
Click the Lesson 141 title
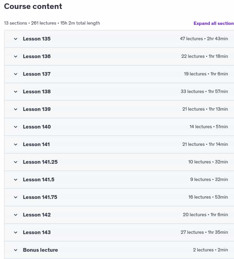point(36,144)
